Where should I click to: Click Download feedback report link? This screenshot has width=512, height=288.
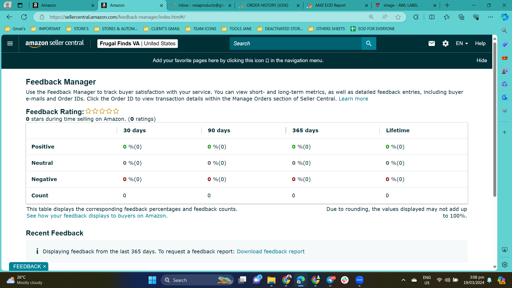[x=271, y=251]
